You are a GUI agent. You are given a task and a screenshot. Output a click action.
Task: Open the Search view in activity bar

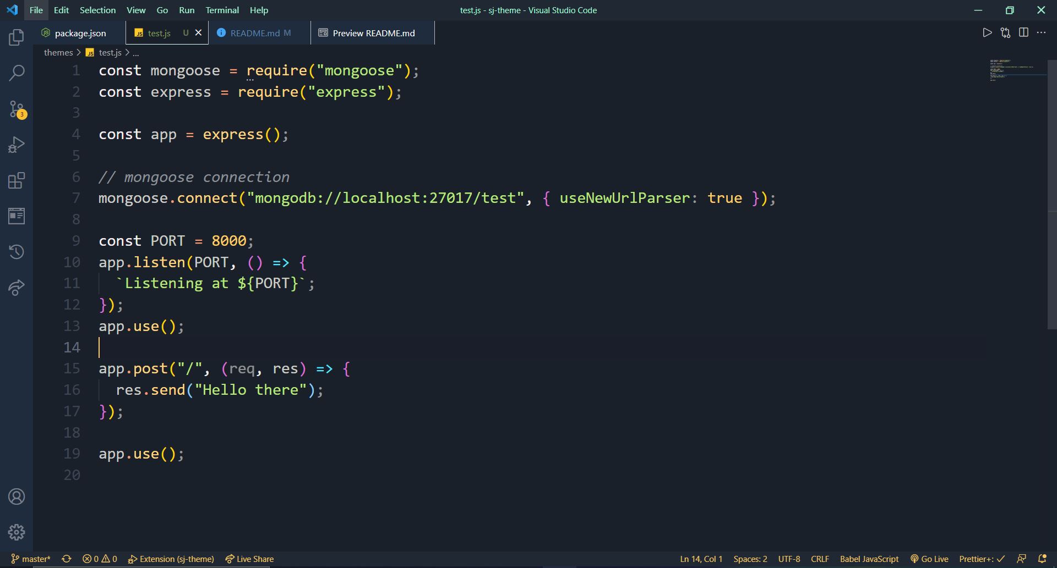[17, 73]
